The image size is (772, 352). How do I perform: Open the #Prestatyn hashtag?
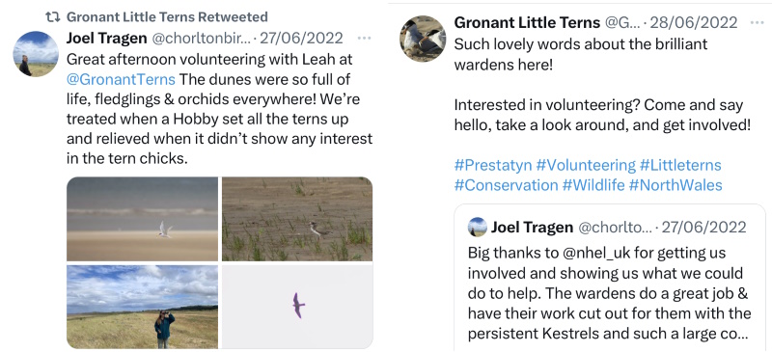[x=493, y=165]
